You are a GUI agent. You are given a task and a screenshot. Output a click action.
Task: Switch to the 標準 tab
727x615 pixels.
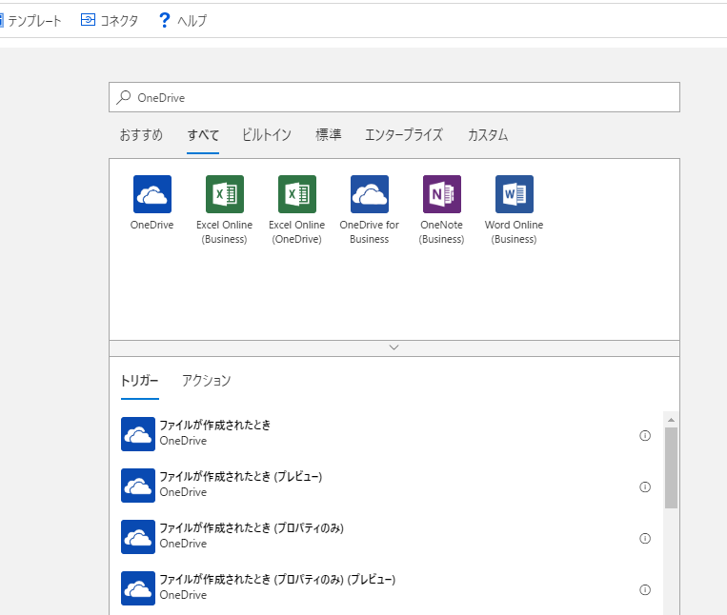(x=329, y=135)
